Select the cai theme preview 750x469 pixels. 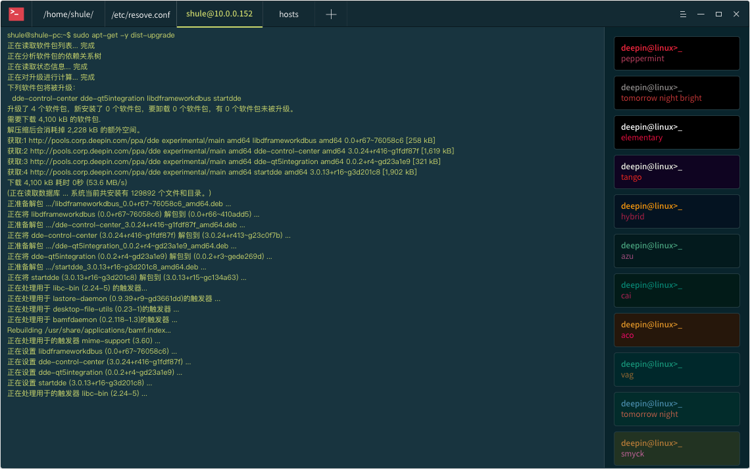coord(677,290)
